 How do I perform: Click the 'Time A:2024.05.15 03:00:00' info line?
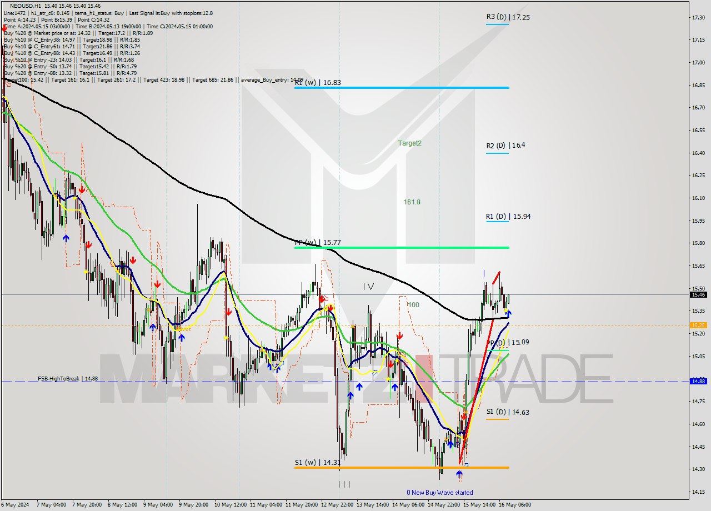click(x=37, y=26)
